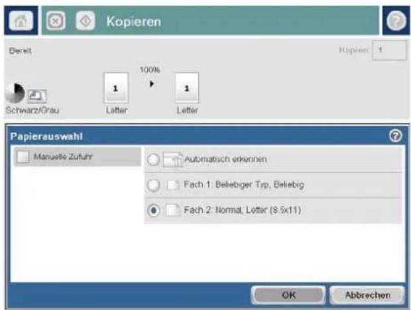The image size is (411, 310).
Task: Tap the Fach 1 paper icon
Action: coord(173,185)
